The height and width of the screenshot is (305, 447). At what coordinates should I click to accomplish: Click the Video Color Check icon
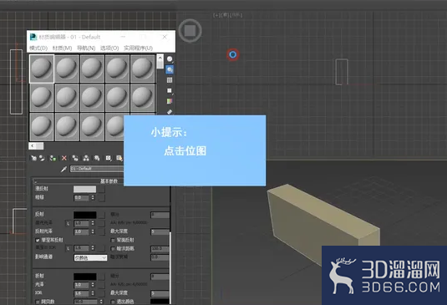[x=170, y=101]
